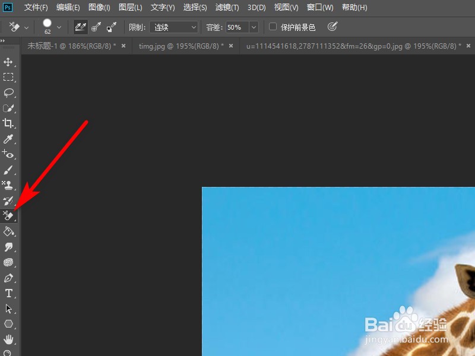
Task: Select the Move tool
Action: click(8, 62)
